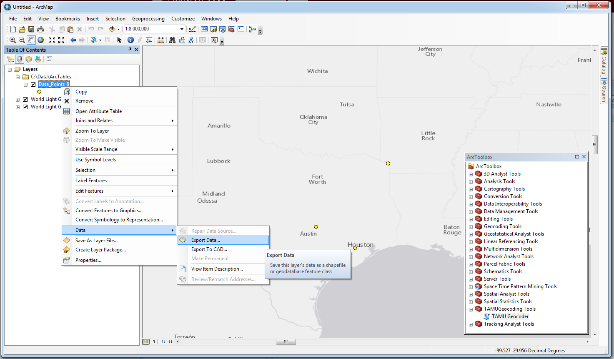Open the ArcToolbox window from the toolbar
This screenshot has width=614, height=359.
[x=232, y=29]
